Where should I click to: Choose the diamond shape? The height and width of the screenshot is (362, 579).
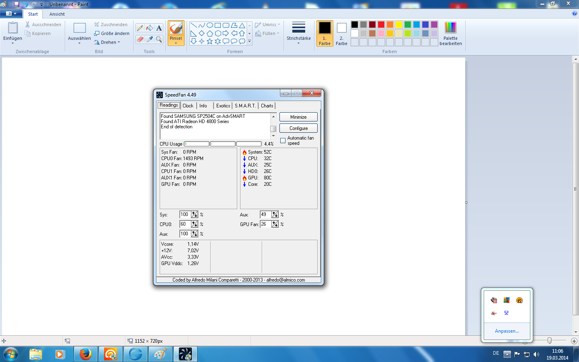pos(201,33)
